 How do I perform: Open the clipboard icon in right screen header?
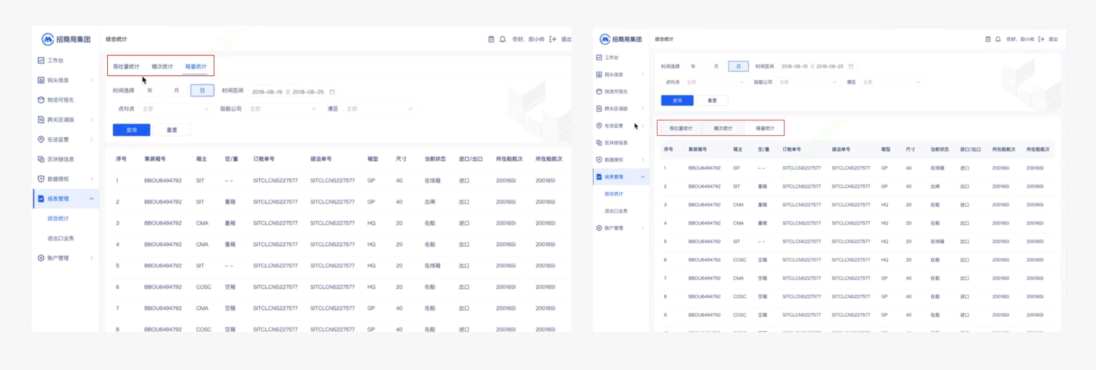tap(988, 39)
